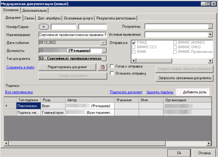Open the Доп. атрибуты tab
218x157 pixels.
coord(49,18)
